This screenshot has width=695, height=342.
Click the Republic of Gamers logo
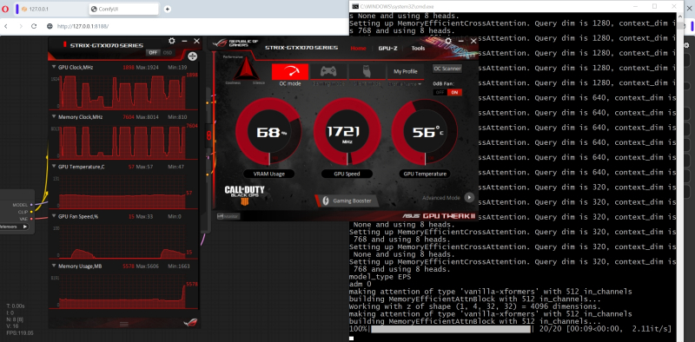(x=235, y=43)
